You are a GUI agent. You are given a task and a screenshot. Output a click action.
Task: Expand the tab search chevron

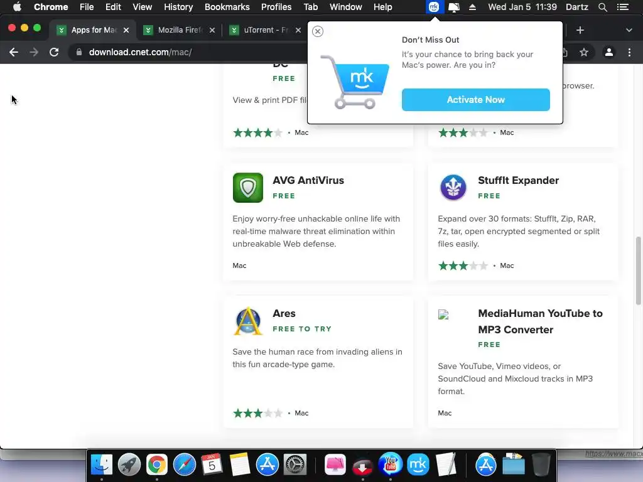(629, 30)
